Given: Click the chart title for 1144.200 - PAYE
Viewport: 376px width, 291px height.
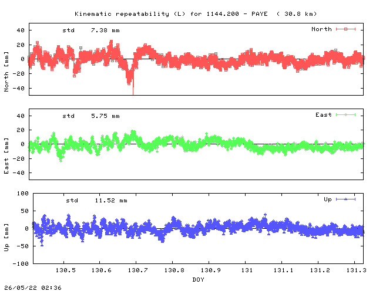Looking at the screenshot, I should pos(196,14).
